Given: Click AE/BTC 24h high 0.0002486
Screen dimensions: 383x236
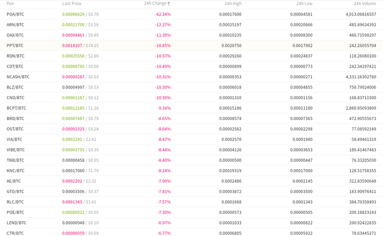Looking at the screenshot, I should 232,181.
